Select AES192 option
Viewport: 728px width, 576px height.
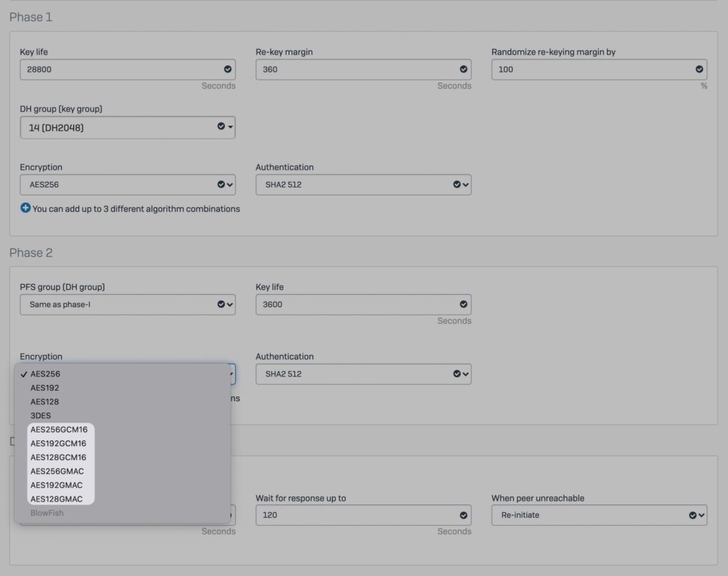pos(122,388)
